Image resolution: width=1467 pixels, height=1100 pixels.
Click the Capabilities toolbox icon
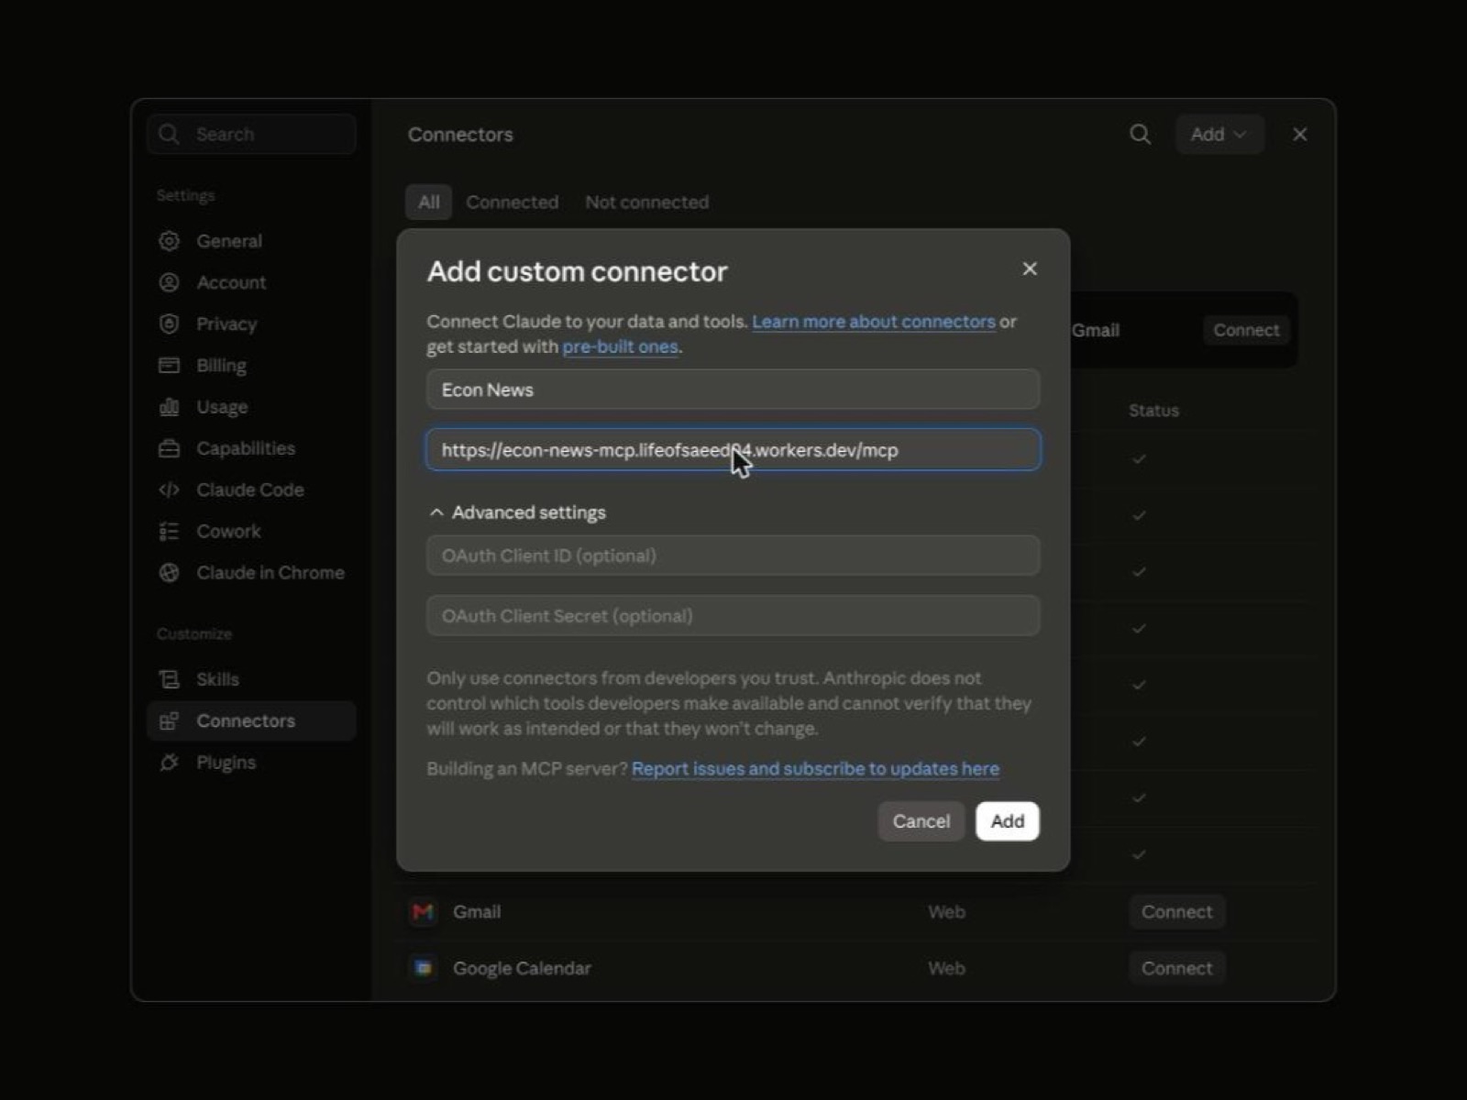pos(169,448)
